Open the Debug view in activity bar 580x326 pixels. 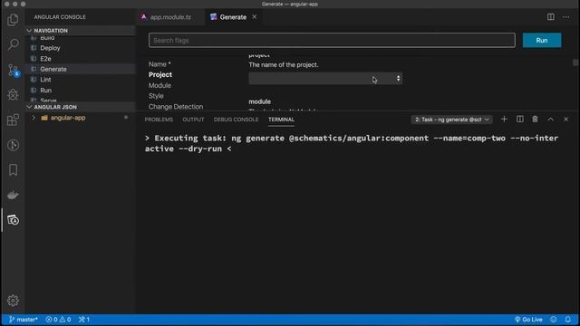pyautogui.click(x=13, y=94)
